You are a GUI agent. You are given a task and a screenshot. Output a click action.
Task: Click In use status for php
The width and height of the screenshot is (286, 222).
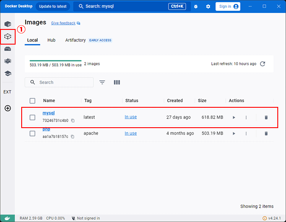(x=131, y=133)
